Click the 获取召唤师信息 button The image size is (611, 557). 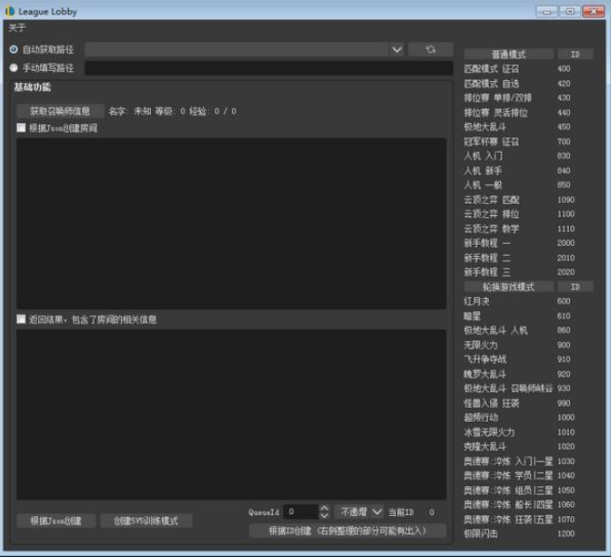point(60,111)
